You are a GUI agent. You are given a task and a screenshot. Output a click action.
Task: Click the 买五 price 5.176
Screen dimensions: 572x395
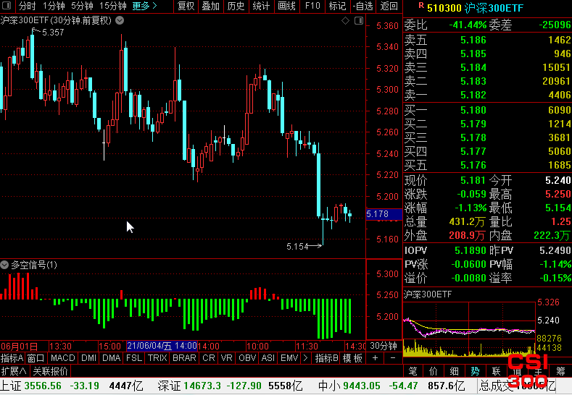[473, 165]
